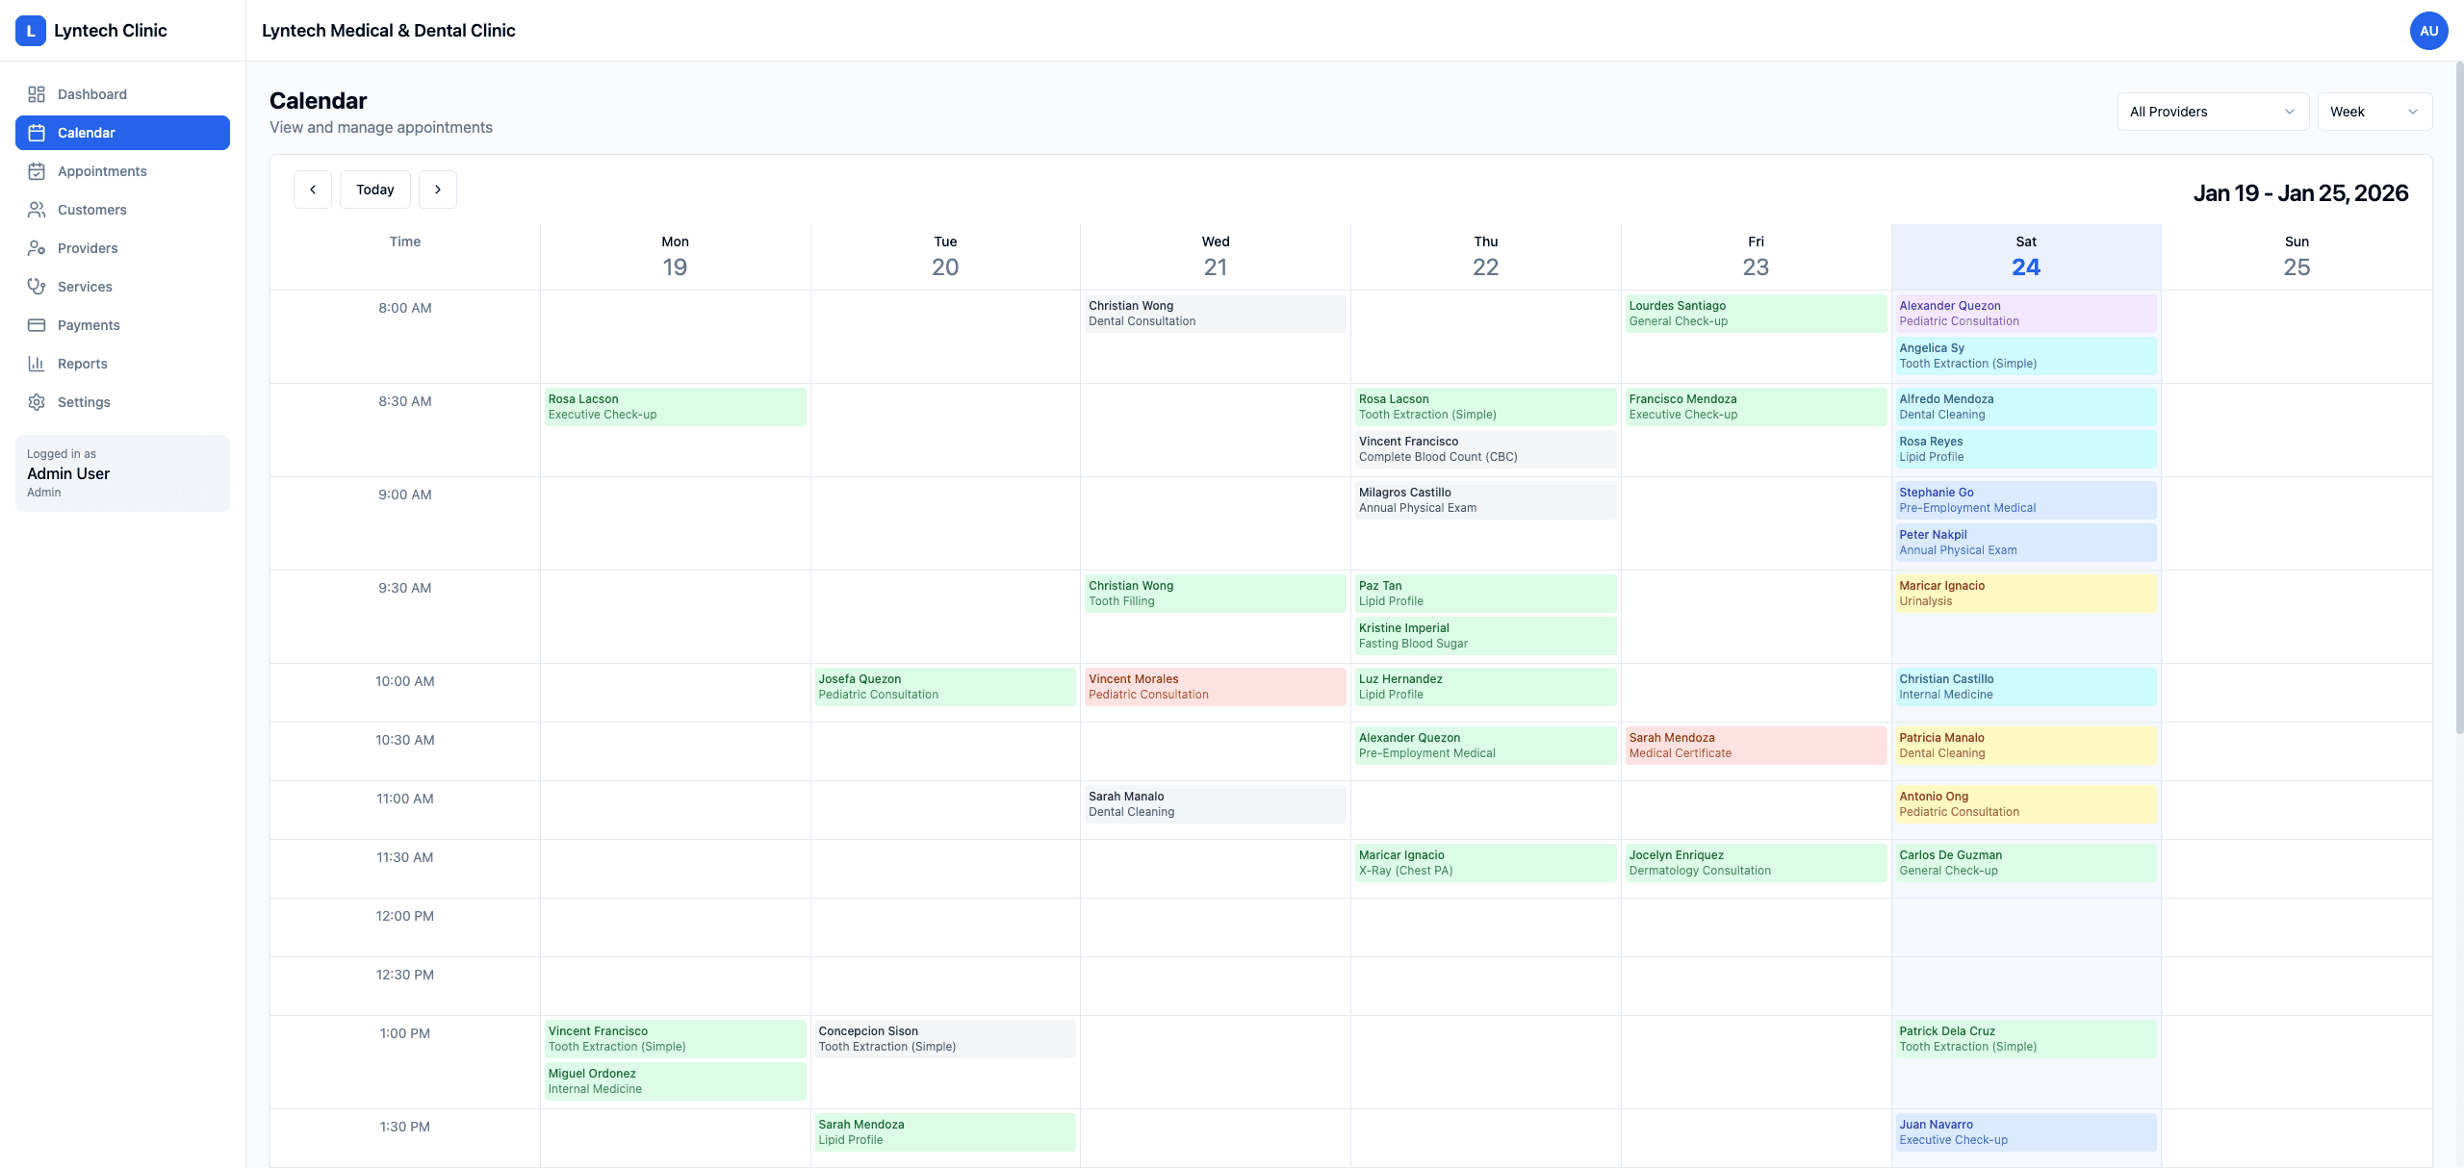Open Sarah Manalo Dental Cleaning appointment
2464x1168 pixels.
[1215, 804]
